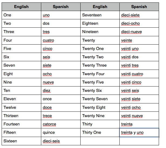Select the "Seventeen" table cell

(x=92, y=15)
